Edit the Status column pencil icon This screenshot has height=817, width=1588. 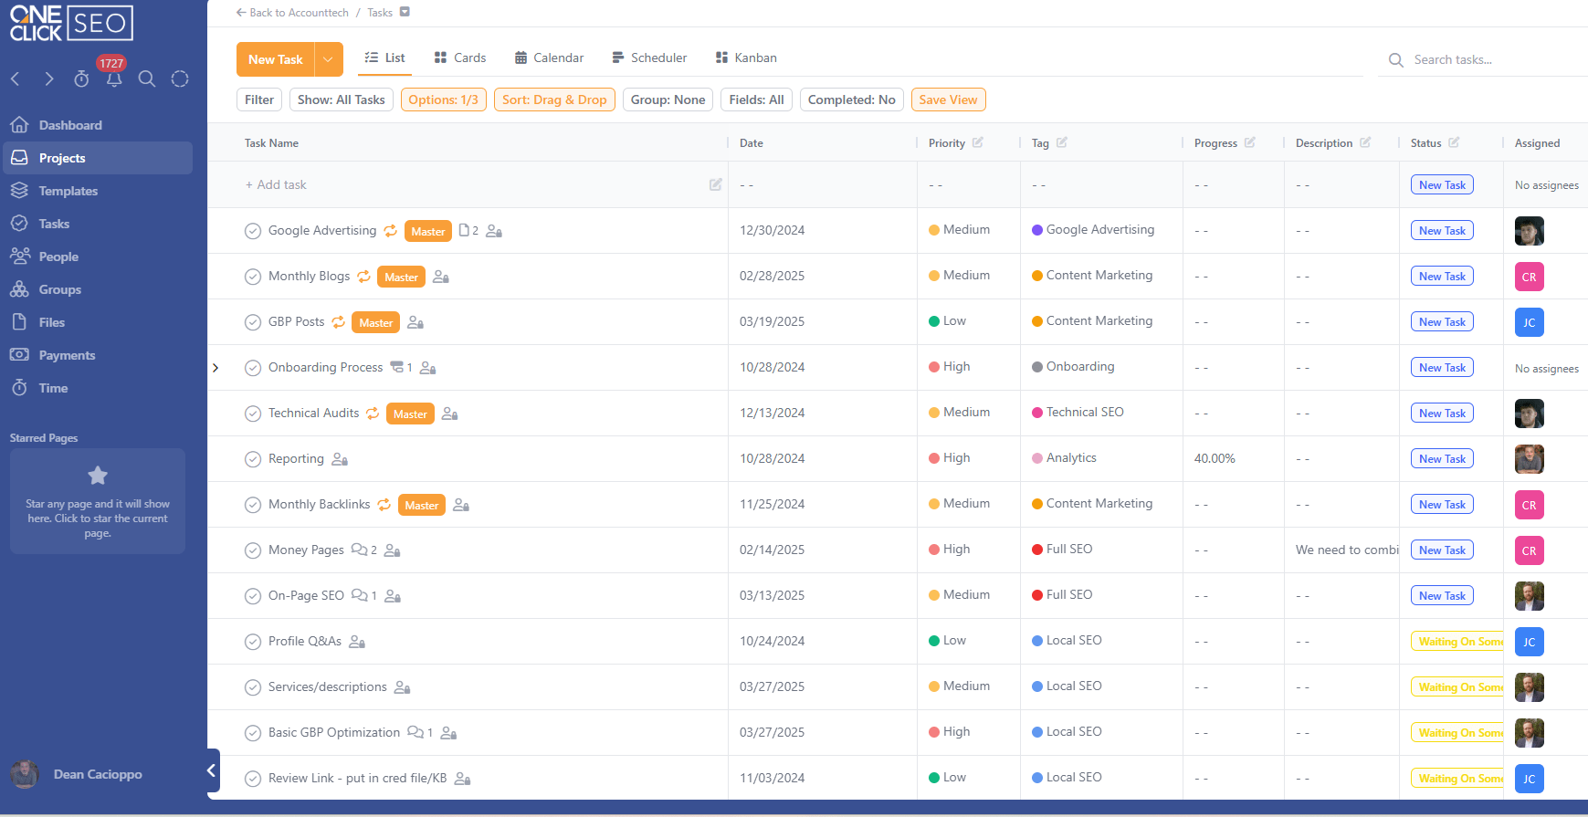pos(1454,142)
